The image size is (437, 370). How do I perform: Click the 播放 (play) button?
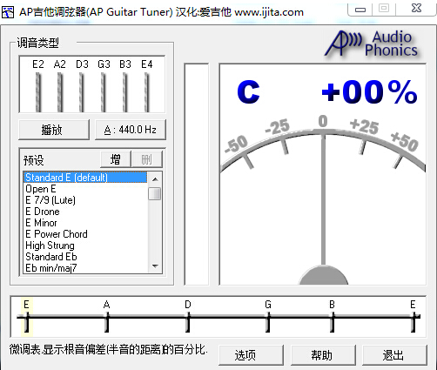[54, 130]
